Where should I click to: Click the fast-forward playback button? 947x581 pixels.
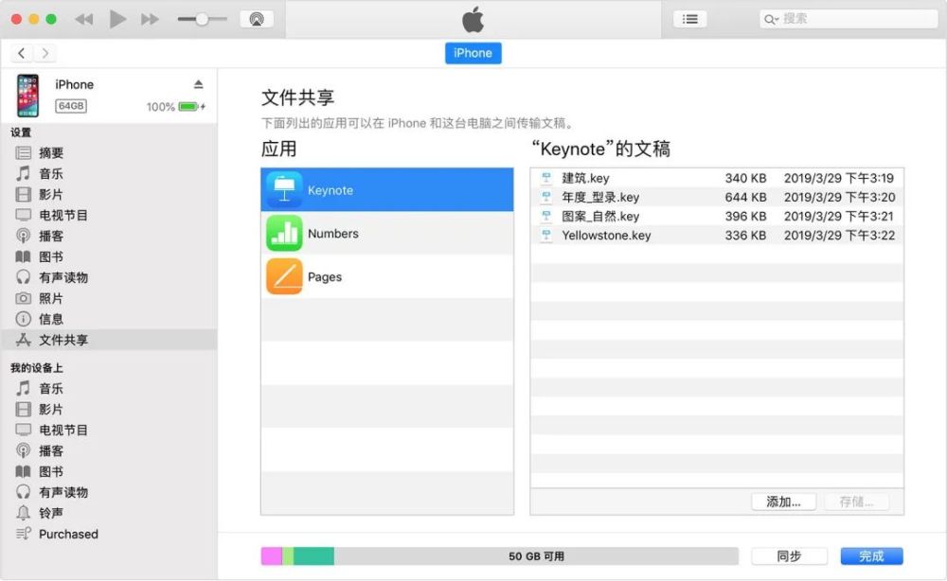click(150, 19)
